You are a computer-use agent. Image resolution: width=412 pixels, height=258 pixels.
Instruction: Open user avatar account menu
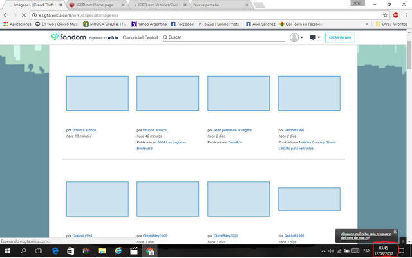click(296, 37)
